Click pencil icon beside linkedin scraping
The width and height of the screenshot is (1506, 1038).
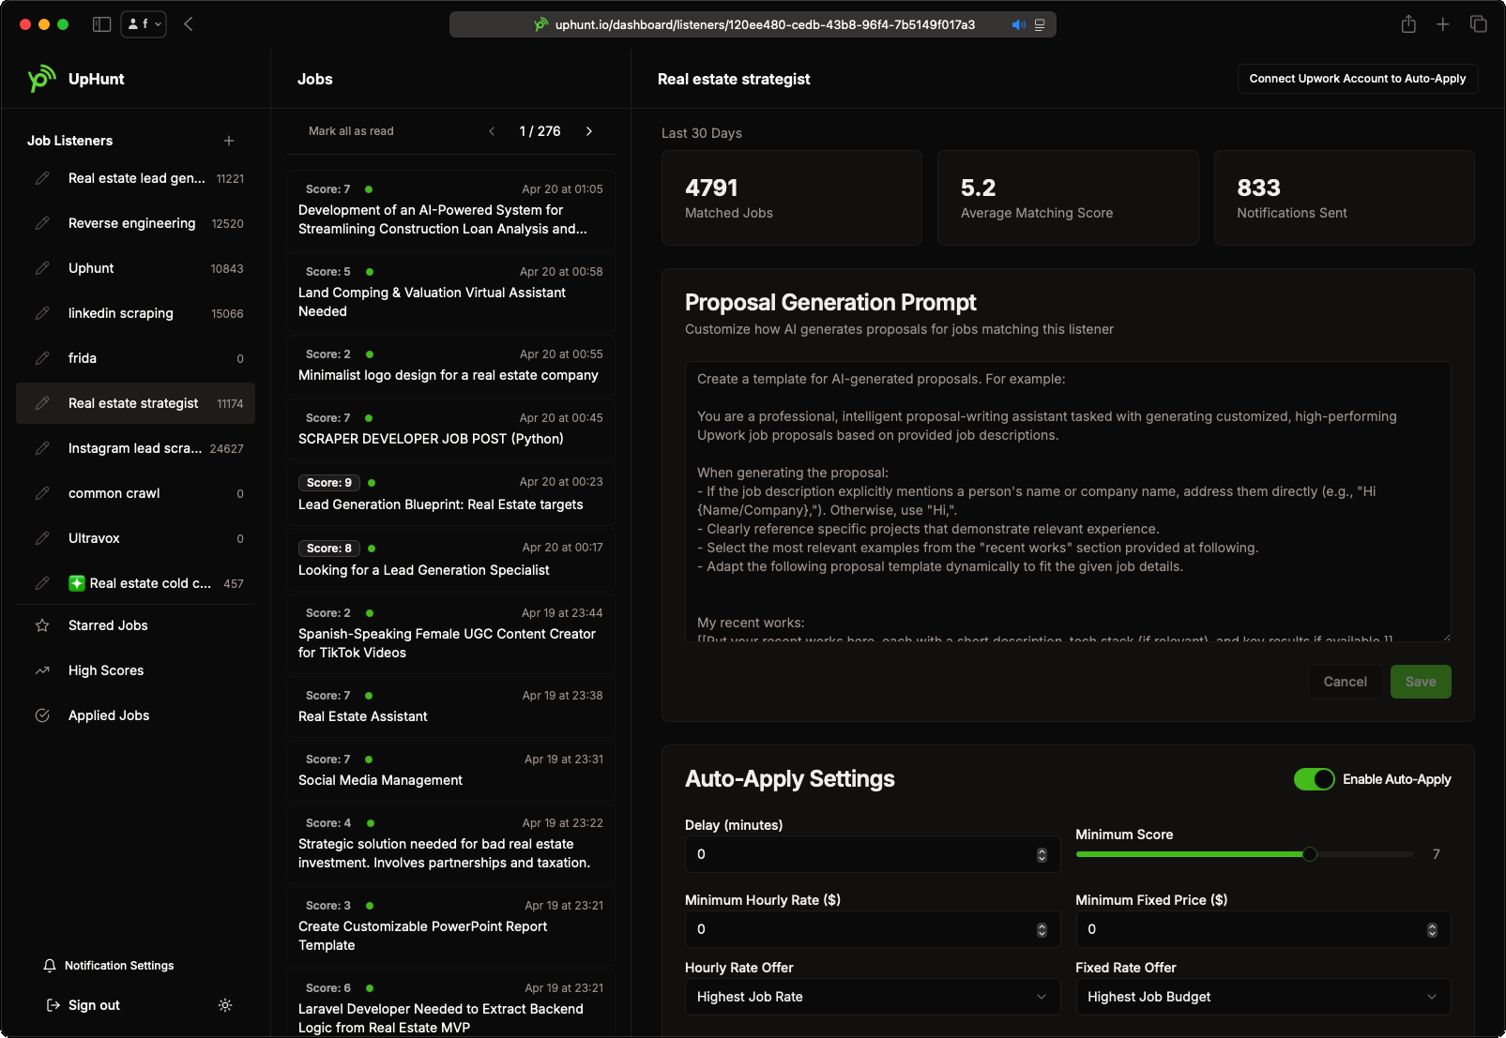tap(42, 313)
